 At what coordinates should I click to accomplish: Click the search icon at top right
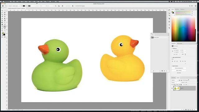coord(190,6)
